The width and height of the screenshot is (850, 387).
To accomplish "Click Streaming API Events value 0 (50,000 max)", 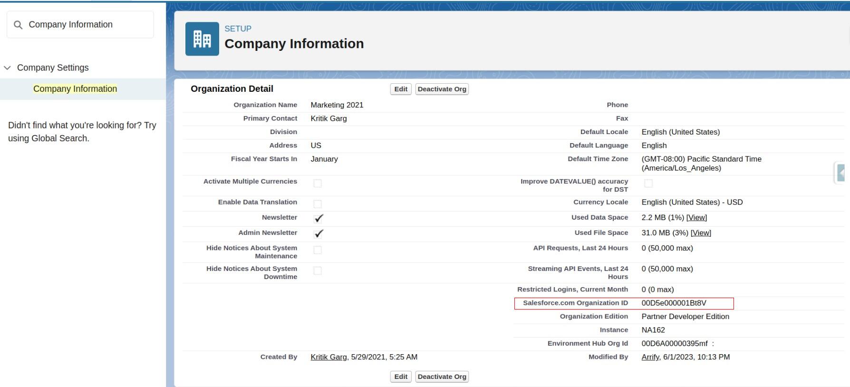I will coord(667,269).
